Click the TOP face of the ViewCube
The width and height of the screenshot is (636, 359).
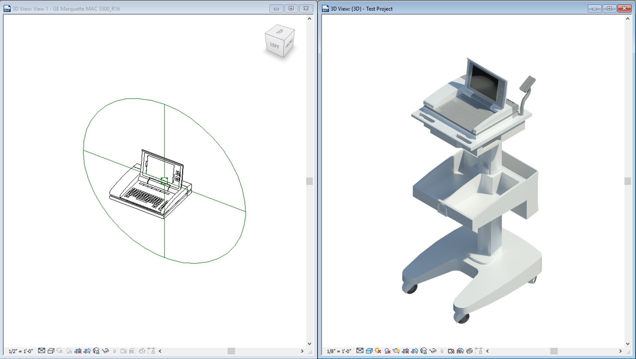tap(280, 31)
